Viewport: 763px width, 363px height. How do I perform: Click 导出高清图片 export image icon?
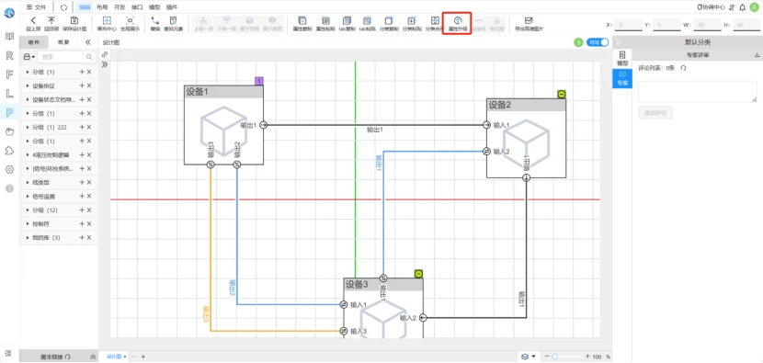(529, 20)
